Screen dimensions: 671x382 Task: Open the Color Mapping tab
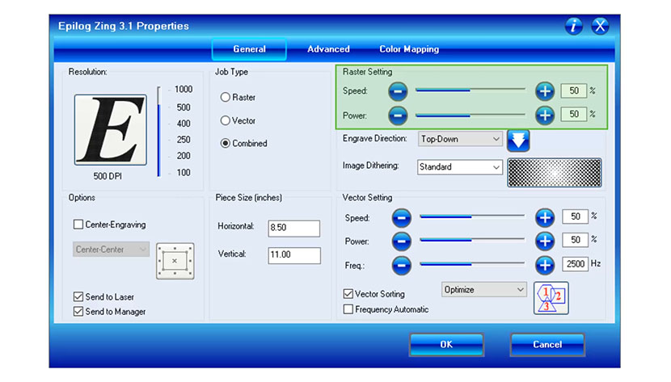point(409,49)
